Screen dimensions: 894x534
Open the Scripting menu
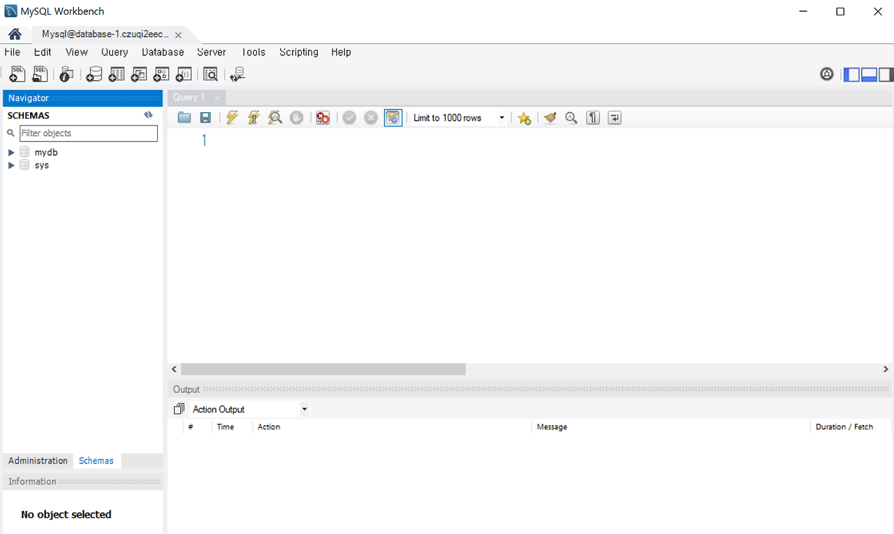[299, 52]
